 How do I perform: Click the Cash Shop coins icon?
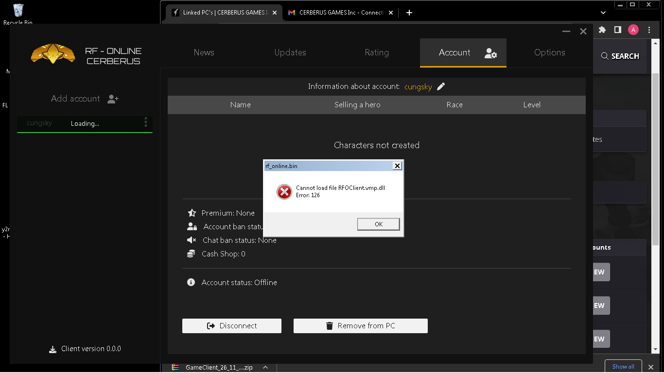tap(191, 254)
